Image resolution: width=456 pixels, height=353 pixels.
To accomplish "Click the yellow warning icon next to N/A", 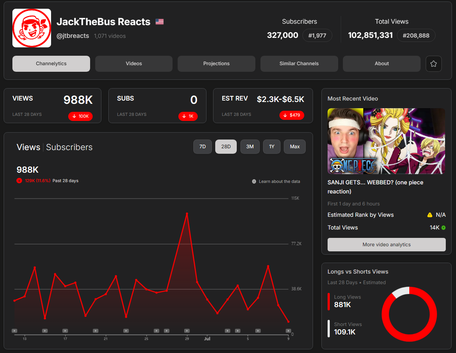I will tap(430, 215).
